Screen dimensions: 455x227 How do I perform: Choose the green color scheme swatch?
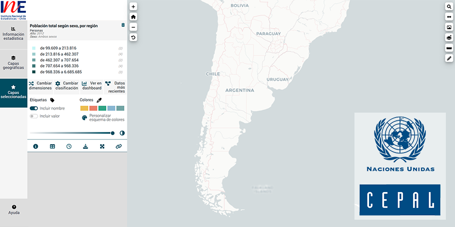point(102,109)
